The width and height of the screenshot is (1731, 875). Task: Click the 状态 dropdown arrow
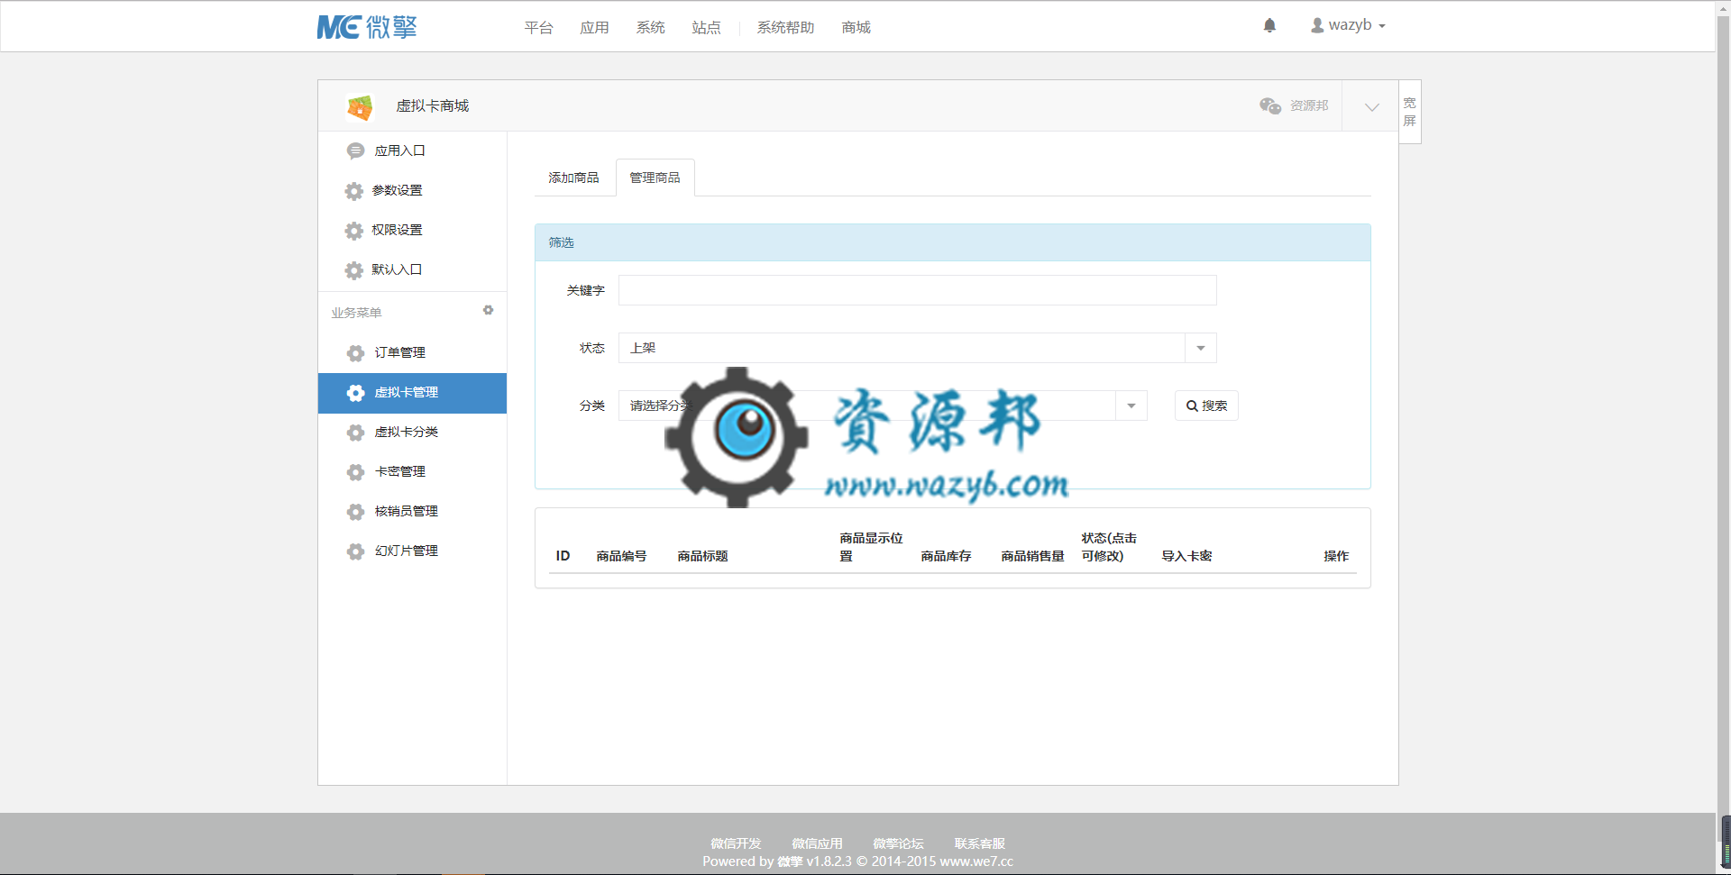[x=1201, y=348]
